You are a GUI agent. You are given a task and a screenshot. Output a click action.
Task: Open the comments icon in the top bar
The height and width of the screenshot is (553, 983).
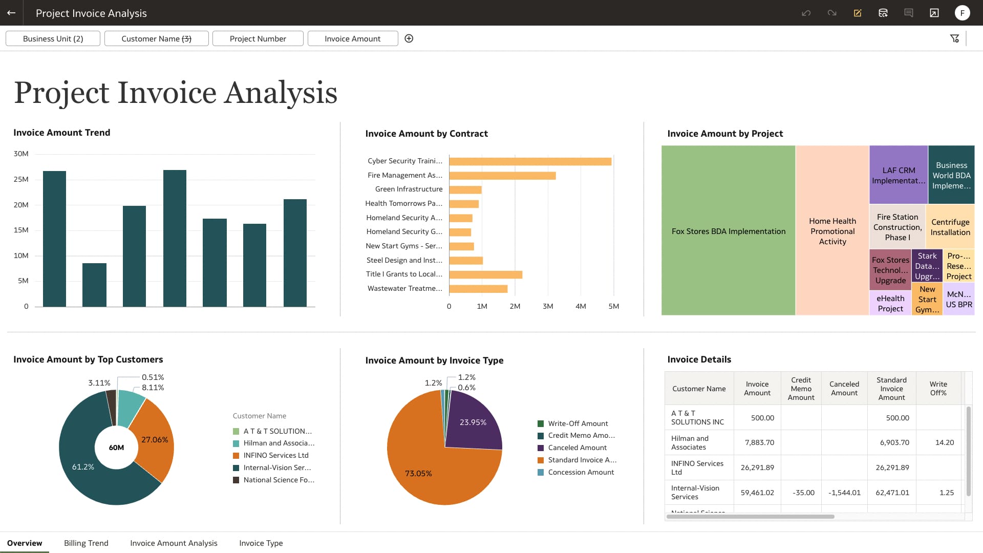point(909,13)
